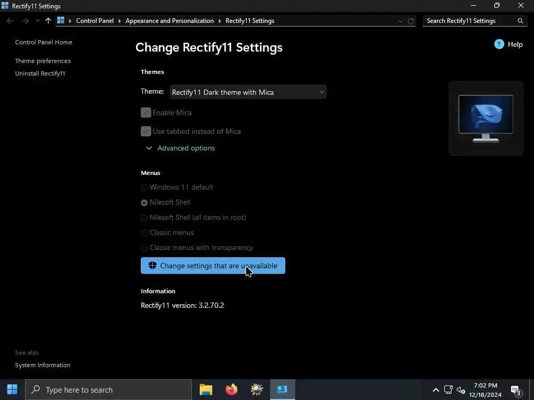Open System Information link
The image size is (534, 400).
tap(43, 365)
